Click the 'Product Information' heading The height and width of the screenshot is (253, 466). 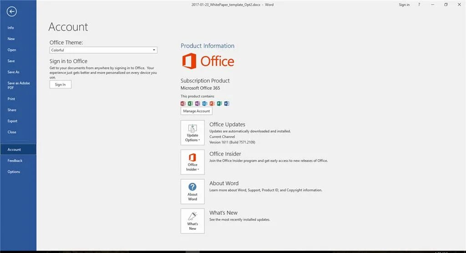click(x=208, y=46)
